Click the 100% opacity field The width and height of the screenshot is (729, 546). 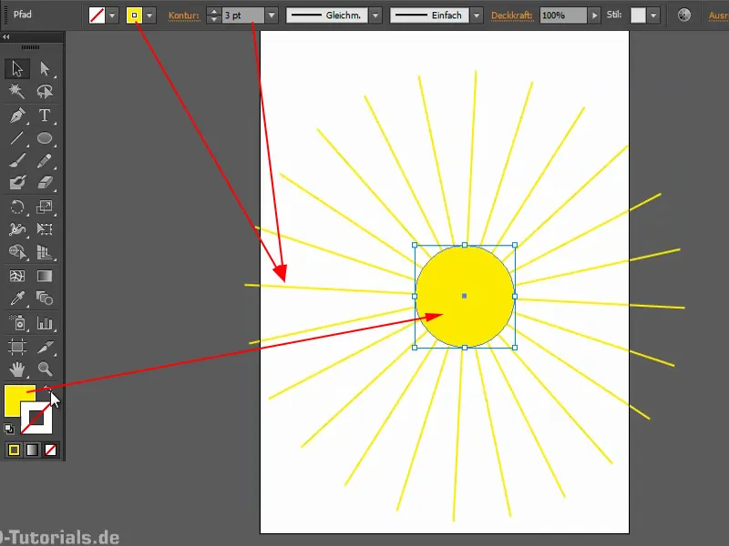pos(563,15)
